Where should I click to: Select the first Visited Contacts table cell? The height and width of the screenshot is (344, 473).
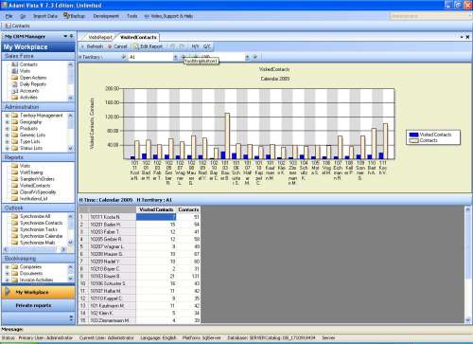(156, 217)
